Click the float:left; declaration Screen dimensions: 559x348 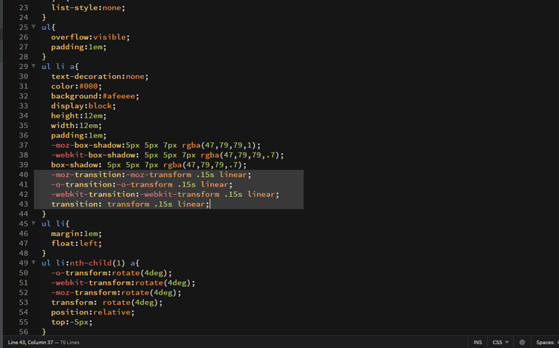[x=76, y=244]
